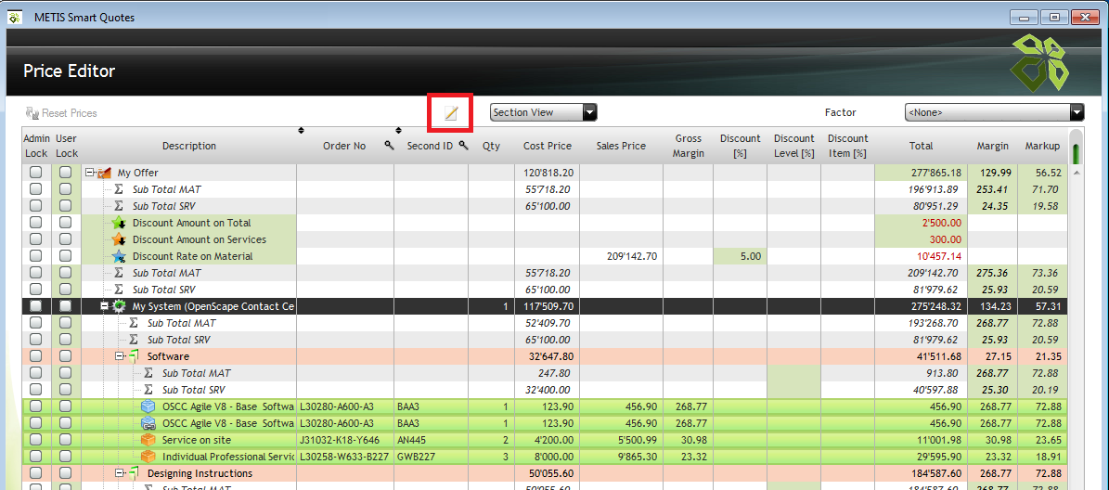
Task: Click the green gear icon of My System
Action: pos(119,306)
